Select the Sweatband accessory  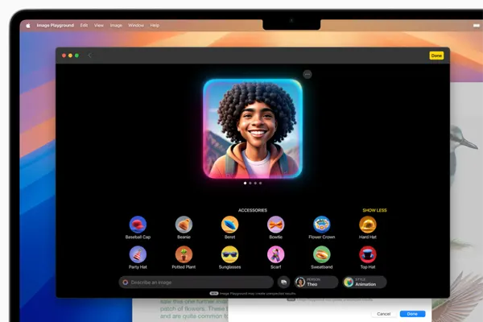click(x=321, y=254)
